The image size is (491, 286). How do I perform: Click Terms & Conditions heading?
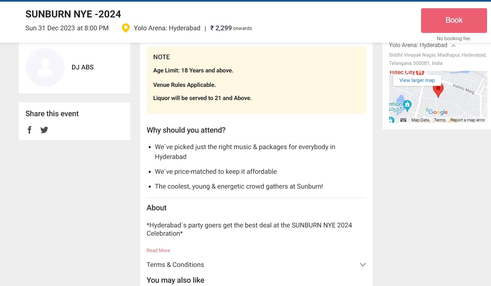(175, 265)
